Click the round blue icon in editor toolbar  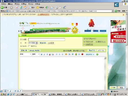click(79, 54)
